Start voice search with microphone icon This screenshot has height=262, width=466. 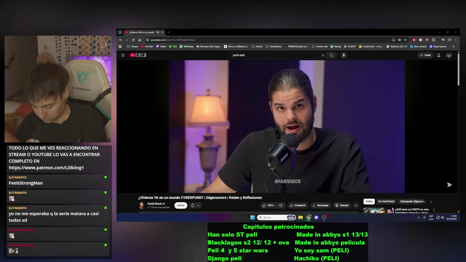(x=344, y=55)
